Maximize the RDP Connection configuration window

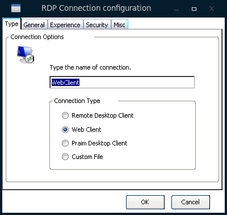point(194,9)
